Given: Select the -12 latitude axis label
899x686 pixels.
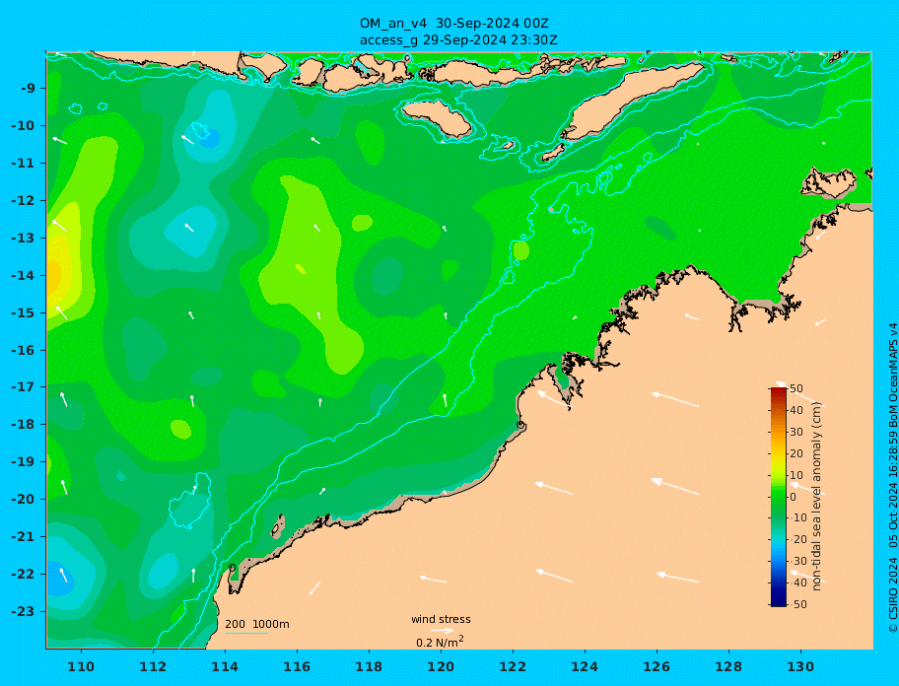Looking at the screenshot, I should (24, 201).
